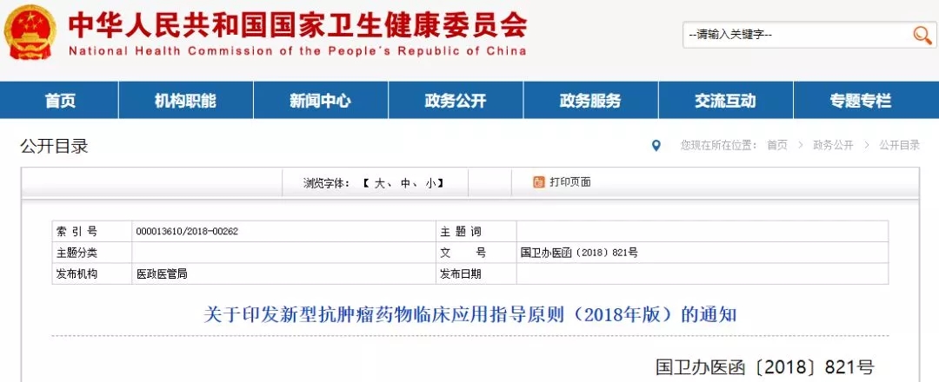Click index number 000013610/2018-00262

(187, 231)
